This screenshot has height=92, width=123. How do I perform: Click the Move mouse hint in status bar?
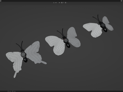coord(14,91)
